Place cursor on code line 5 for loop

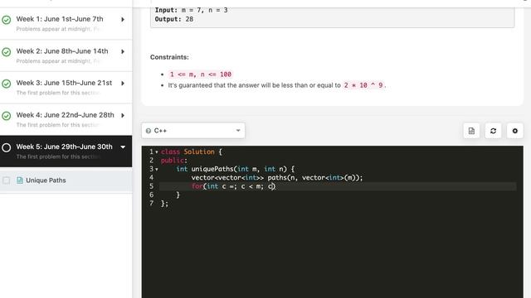(233, 186)
